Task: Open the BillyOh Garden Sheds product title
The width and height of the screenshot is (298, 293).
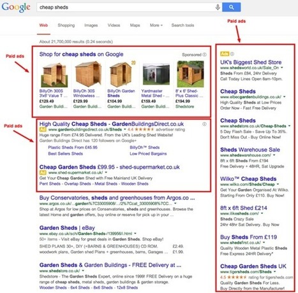Action: click(x=121, y=93)
